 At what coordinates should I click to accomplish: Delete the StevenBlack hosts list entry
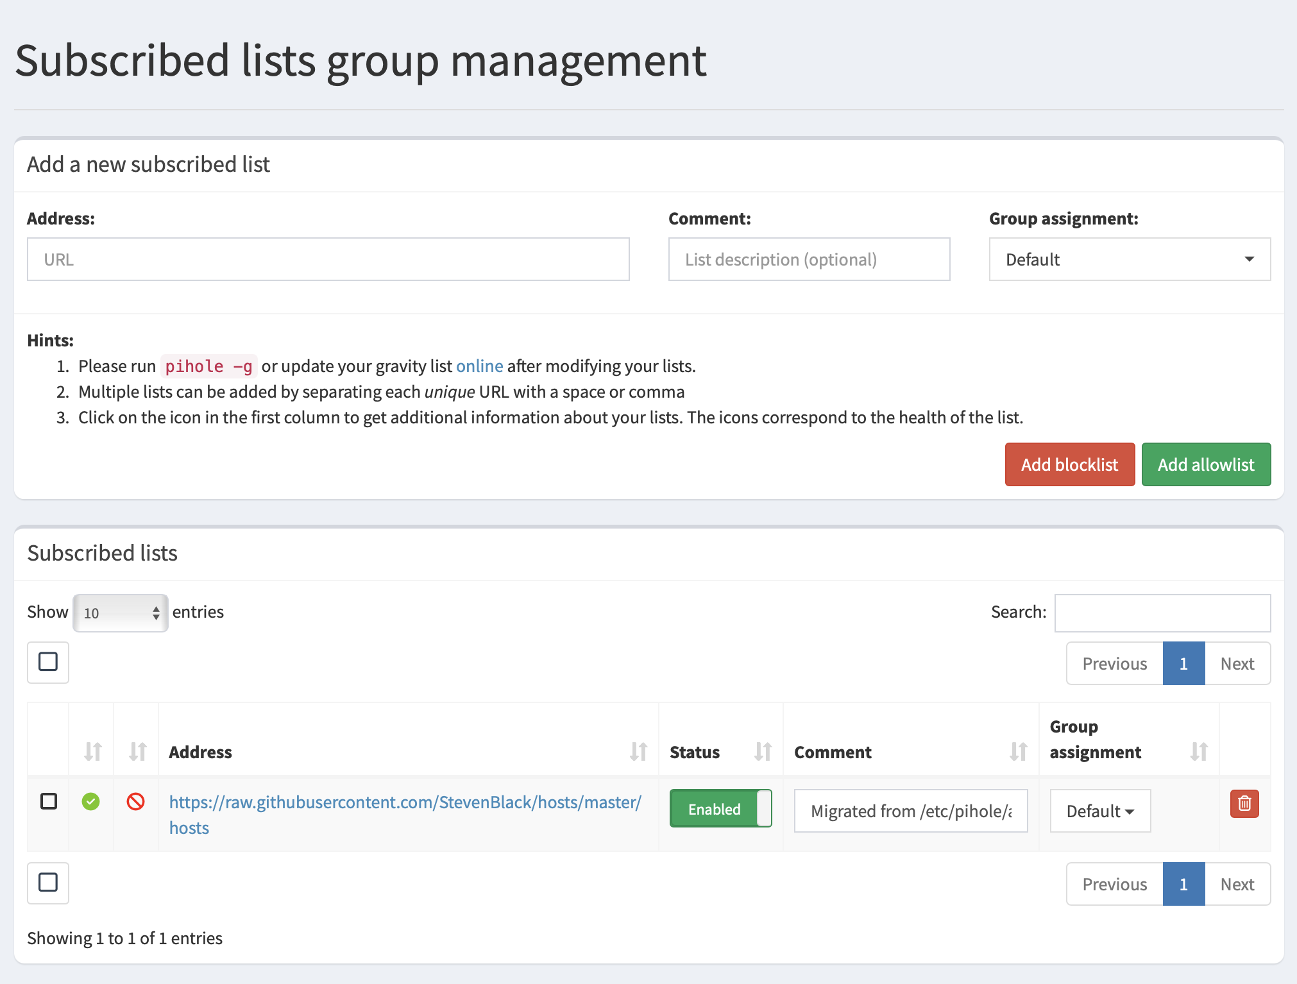(x=1244, y=803)
